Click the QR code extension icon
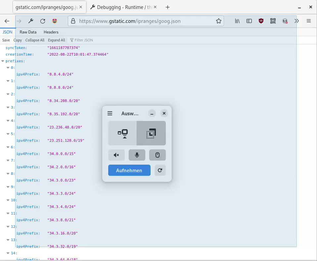 coord(273,21)
